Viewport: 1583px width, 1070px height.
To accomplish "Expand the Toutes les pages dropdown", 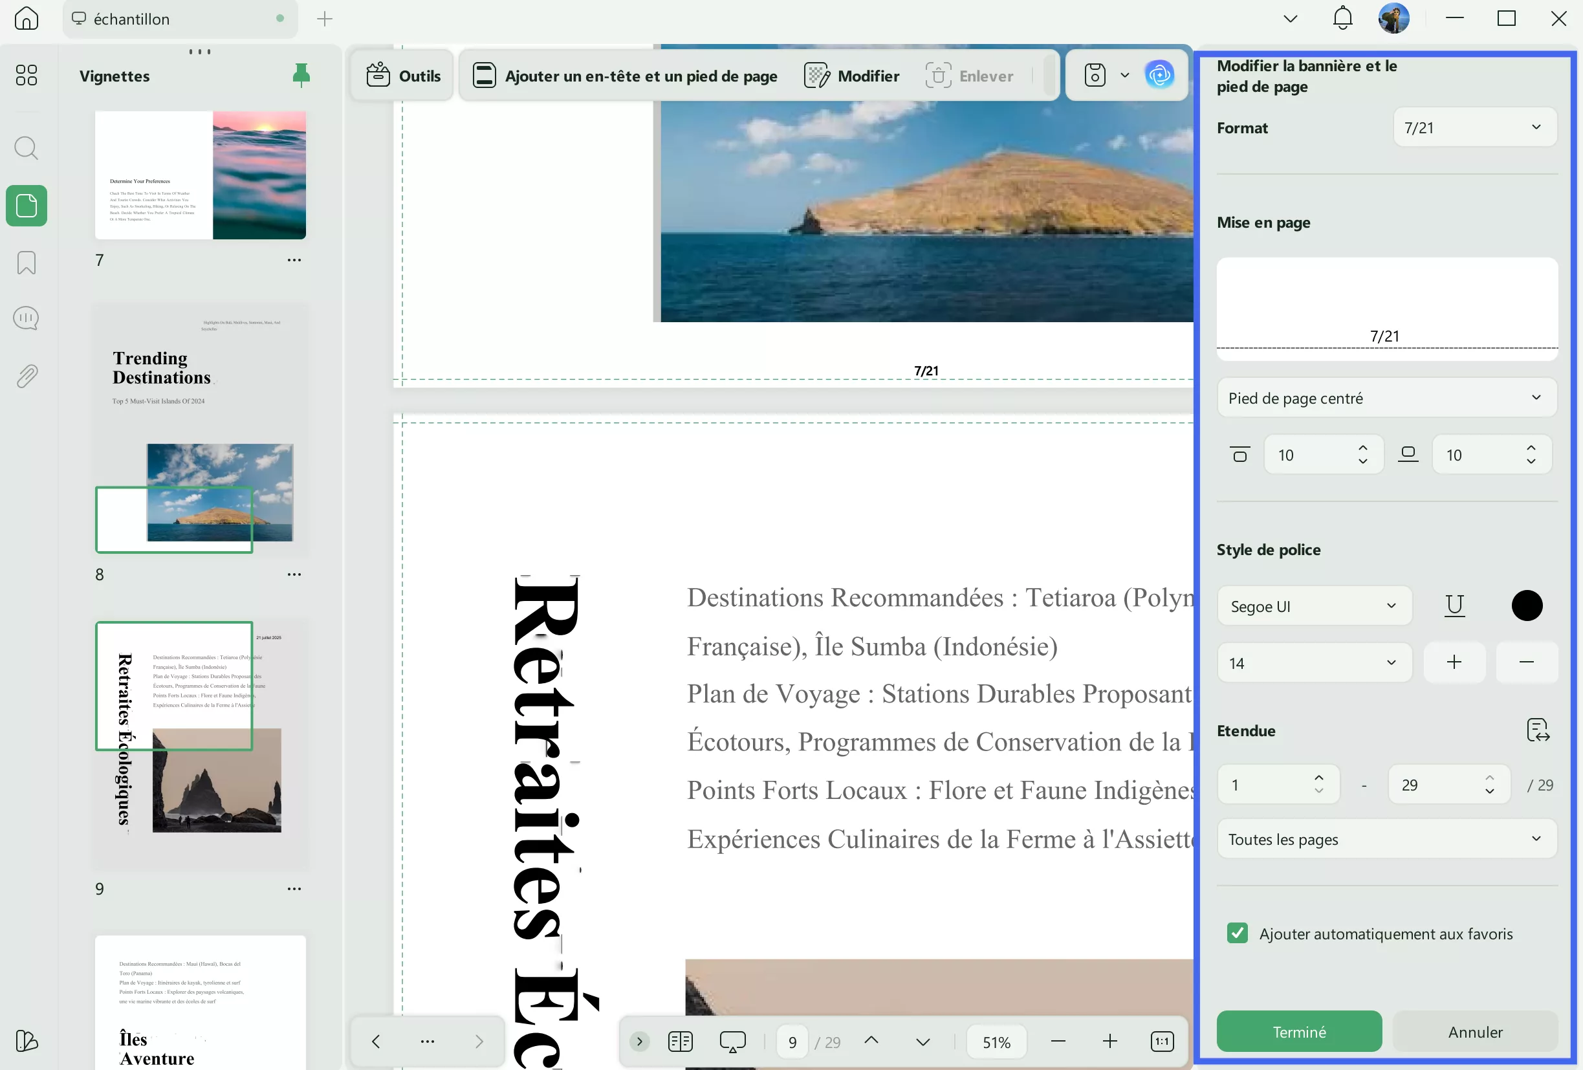I will [x=1386, y=839].
